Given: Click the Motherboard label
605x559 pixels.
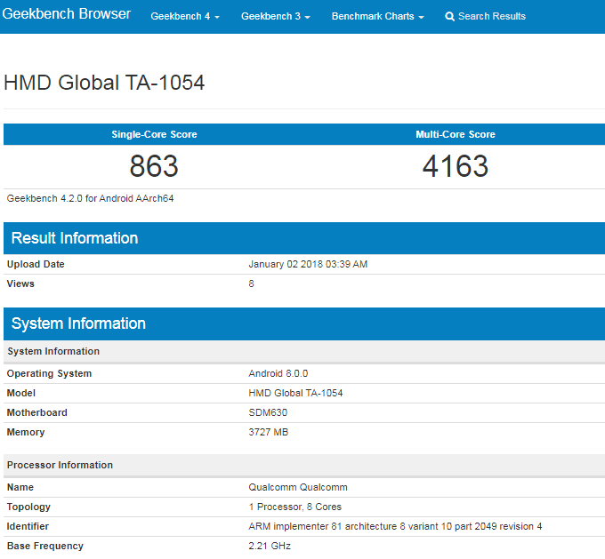Looking at the screenshot, I should (37, 412).
